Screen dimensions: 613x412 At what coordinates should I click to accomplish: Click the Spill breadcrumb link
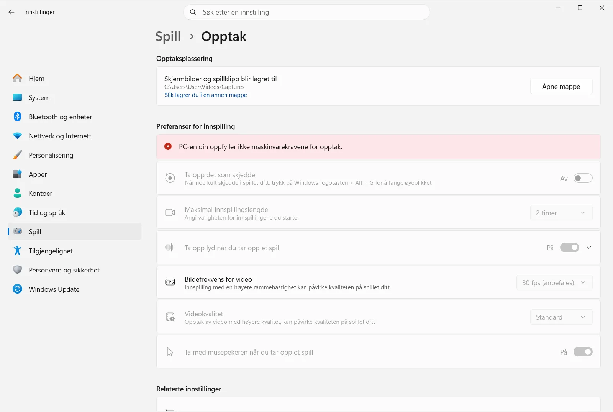point(168,36)
